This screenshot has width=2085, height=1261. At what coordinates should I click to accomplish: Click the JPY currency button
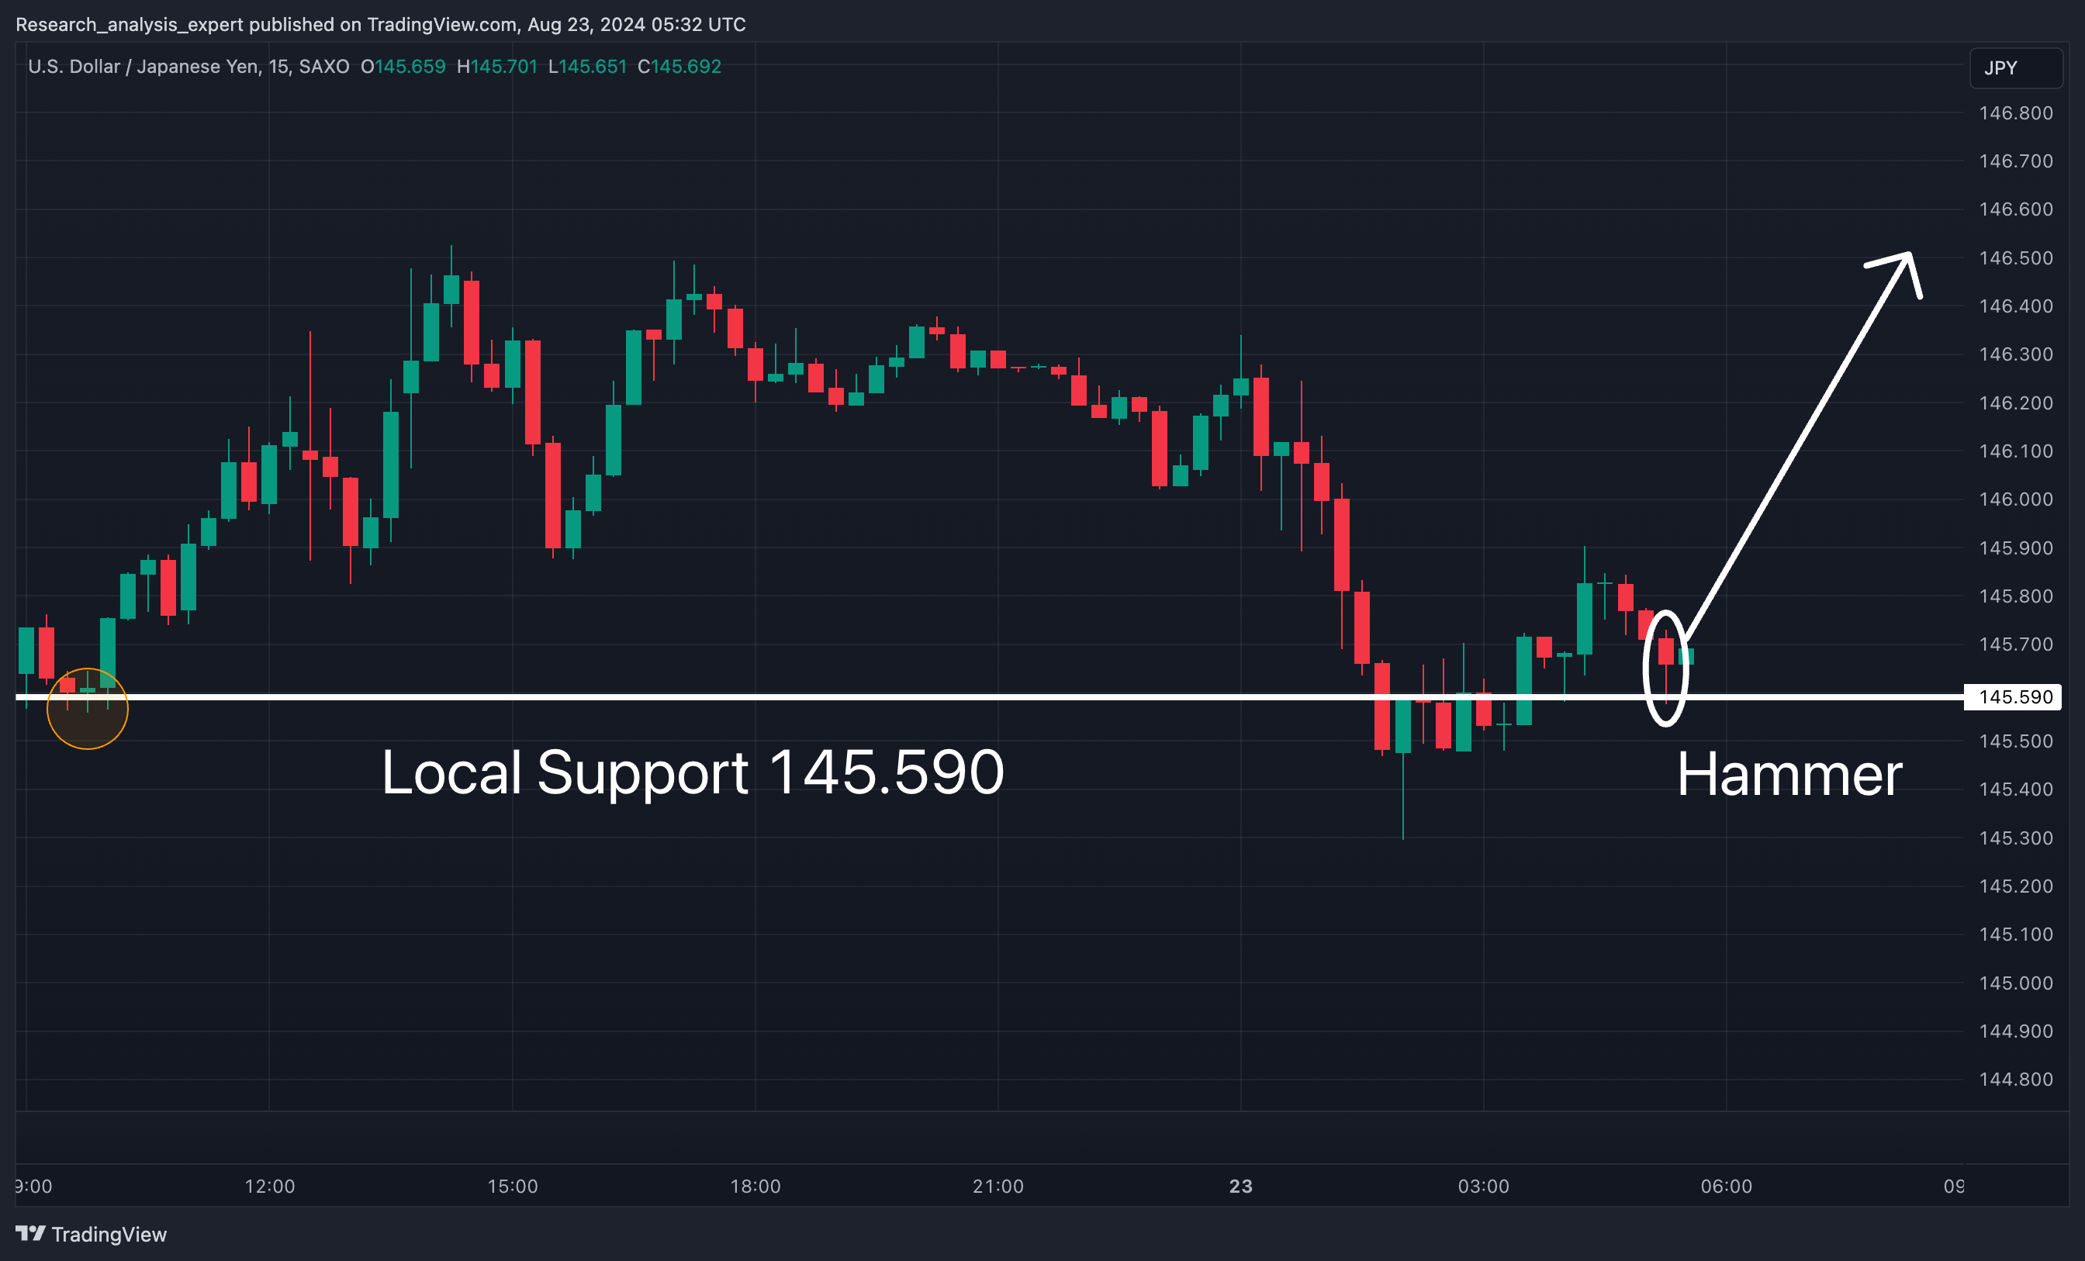pyautogui.click(x=2016, y=67)
